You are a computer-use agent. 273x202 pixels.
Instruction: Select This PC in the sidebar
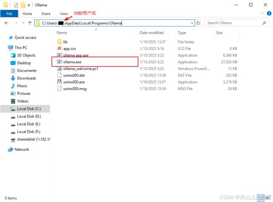click(x=21, y=47)
